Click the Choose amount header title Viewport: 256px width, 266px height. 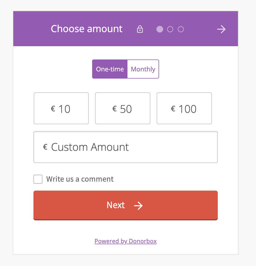tap(87, 29)
